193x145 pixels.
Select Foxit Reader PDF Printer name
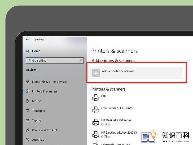[117, 108]
